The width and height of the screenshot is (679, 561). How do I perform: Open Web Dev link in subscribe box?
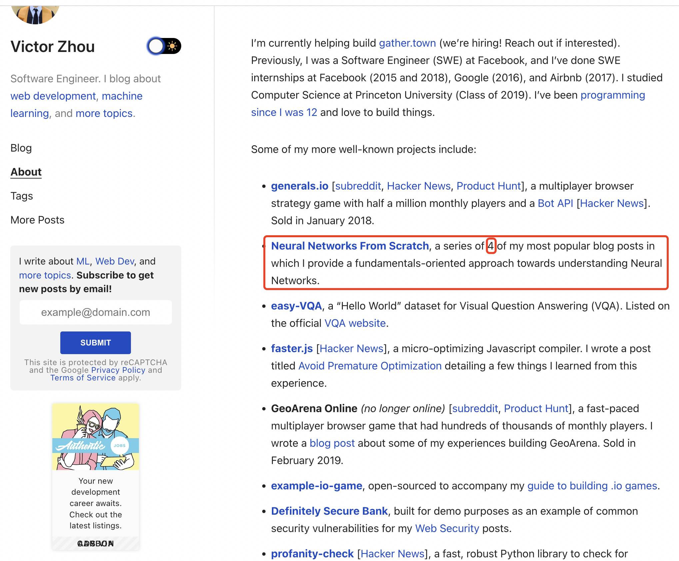coord(115,261)
